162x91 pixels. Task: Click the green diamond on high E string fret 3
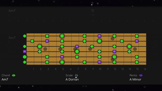coord(47,36)
